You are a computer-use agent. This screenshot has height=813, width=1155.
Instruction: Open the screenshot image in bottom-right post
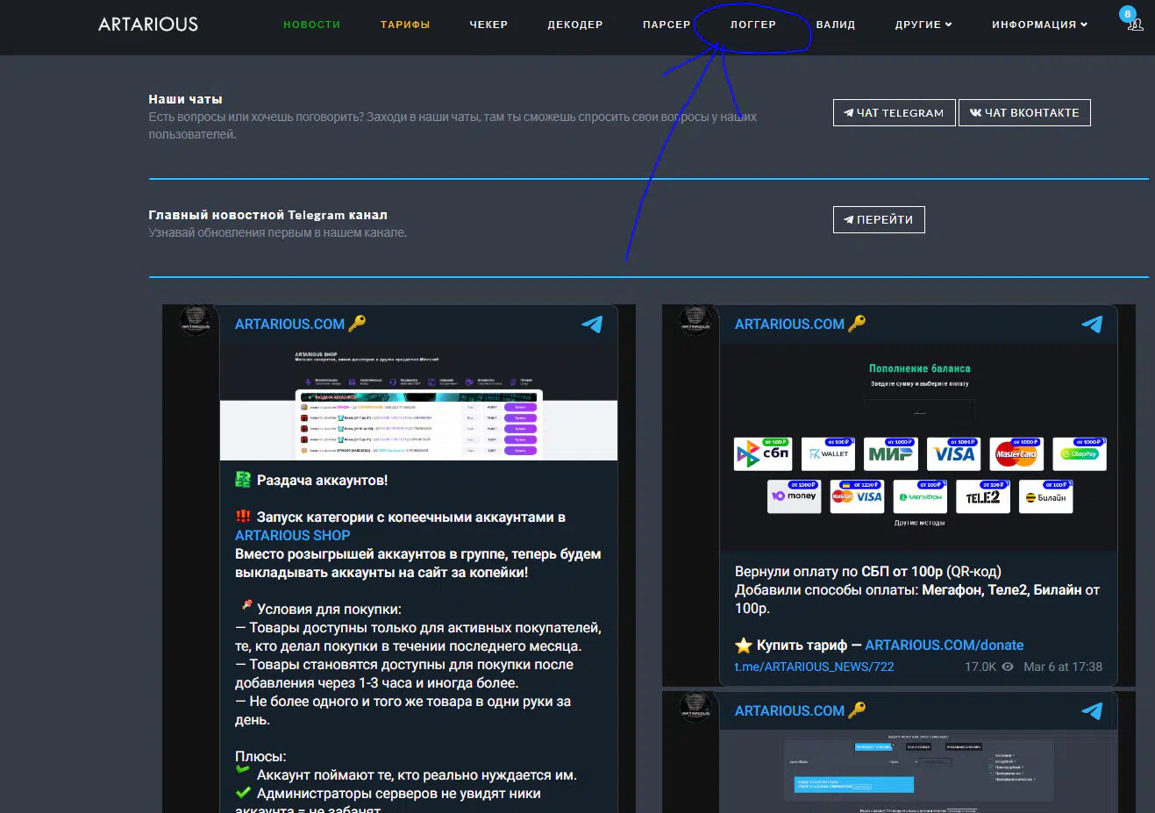click(919, 772)
